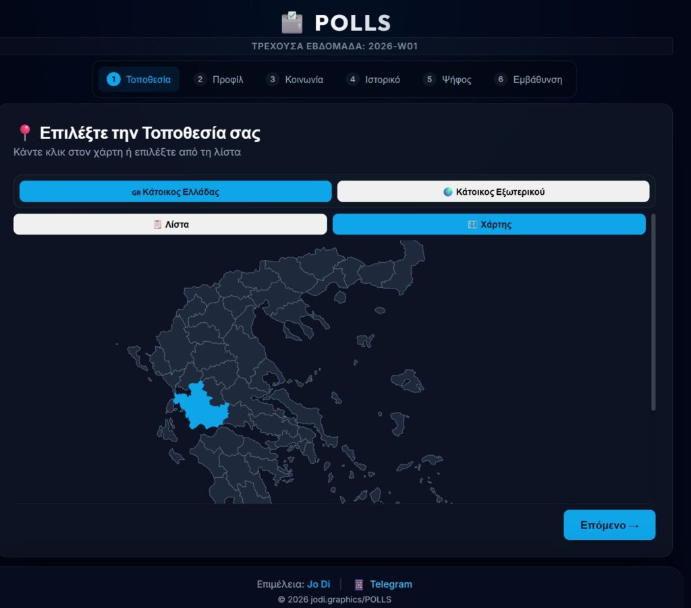Go to the Προφίλ step
This screenshot has height=608, width=691.
219,80
